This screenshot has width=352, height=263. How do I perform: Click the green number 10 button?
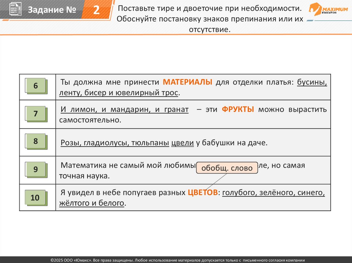click(x=36, y=198)
